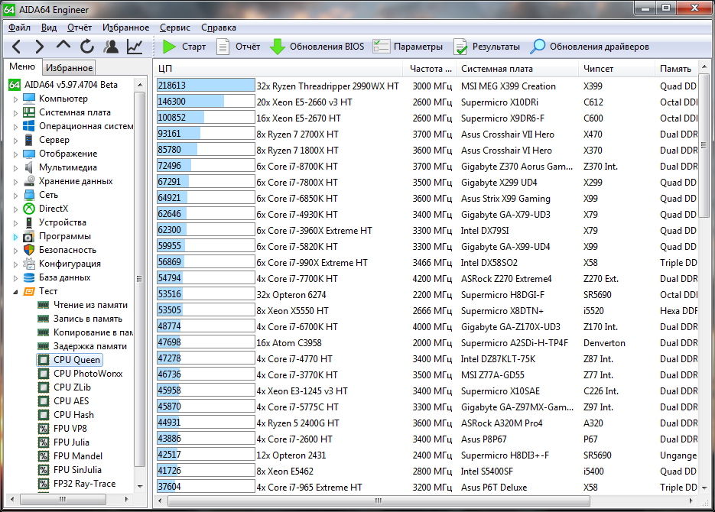Click the green Старт play icon
Viewport: 715px width, 512px height.
(x=169, y=47)
